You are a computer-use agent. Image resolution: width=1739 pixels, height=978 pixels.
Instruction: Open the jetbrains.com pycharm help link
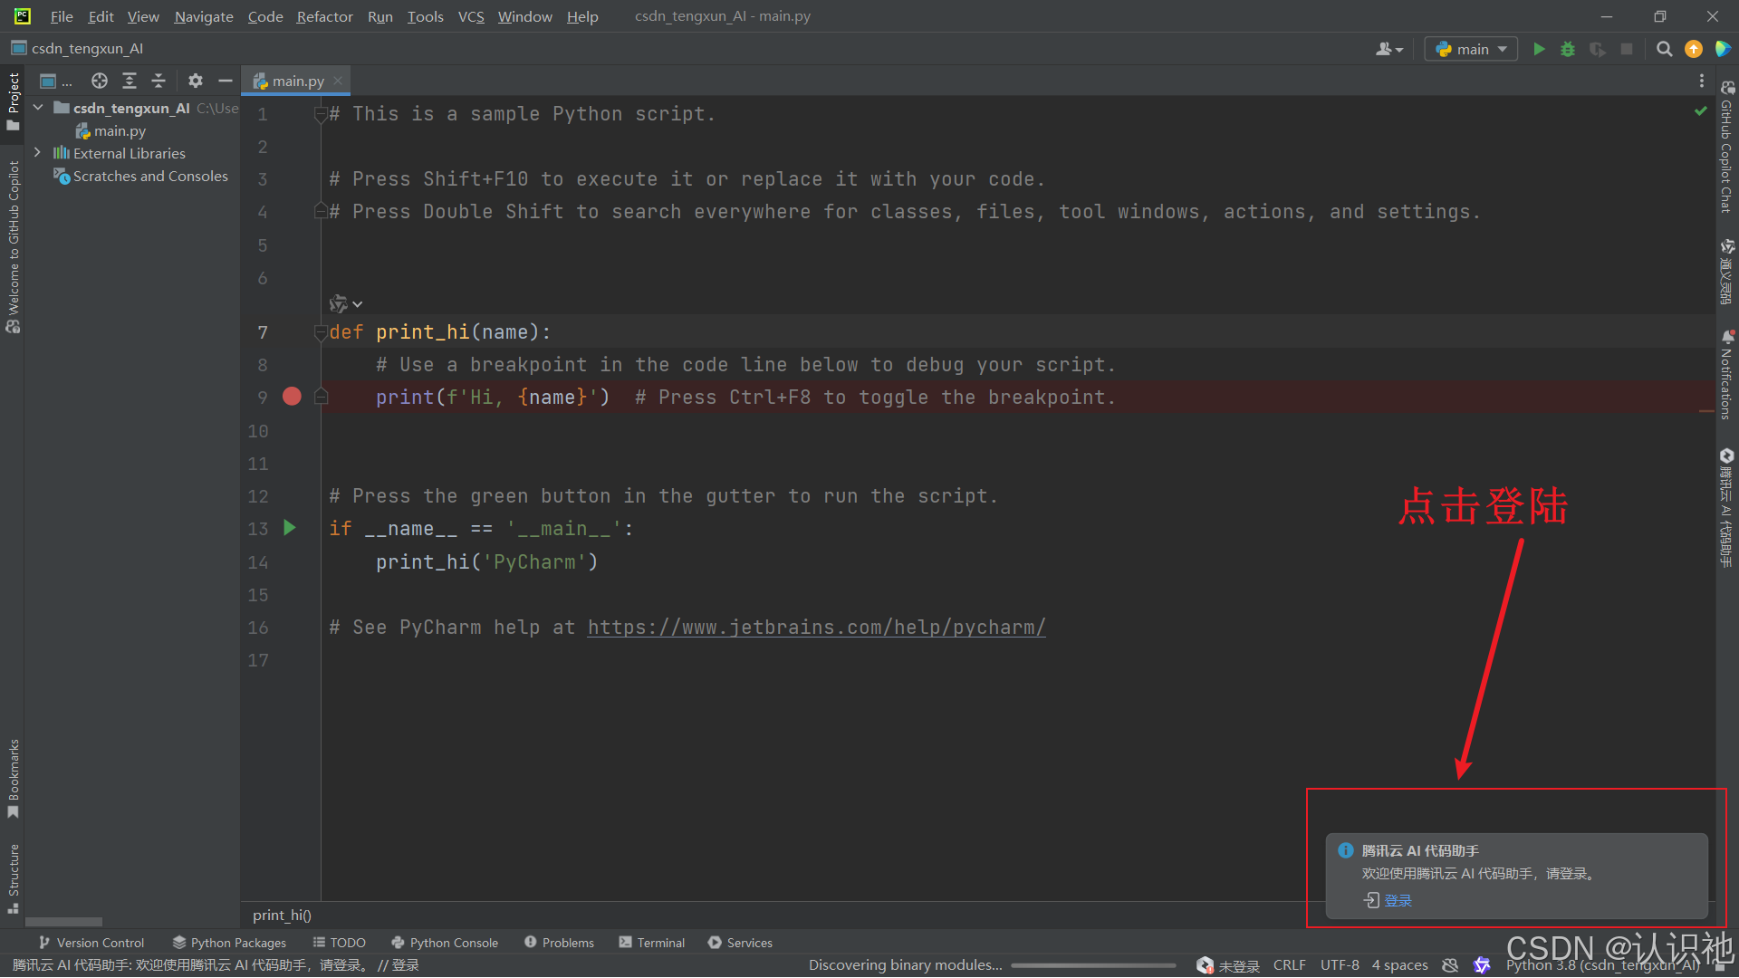tap(816, 628)
